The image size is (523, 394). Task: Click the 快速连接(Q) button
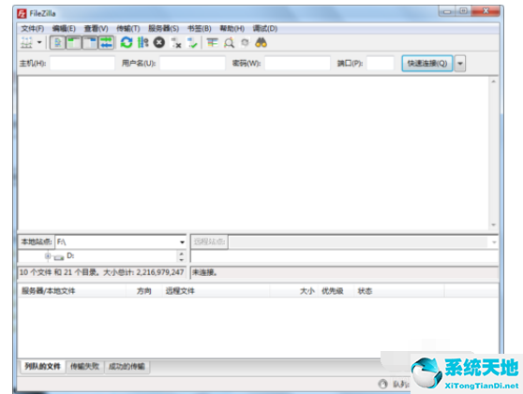(x=427, y=64)
